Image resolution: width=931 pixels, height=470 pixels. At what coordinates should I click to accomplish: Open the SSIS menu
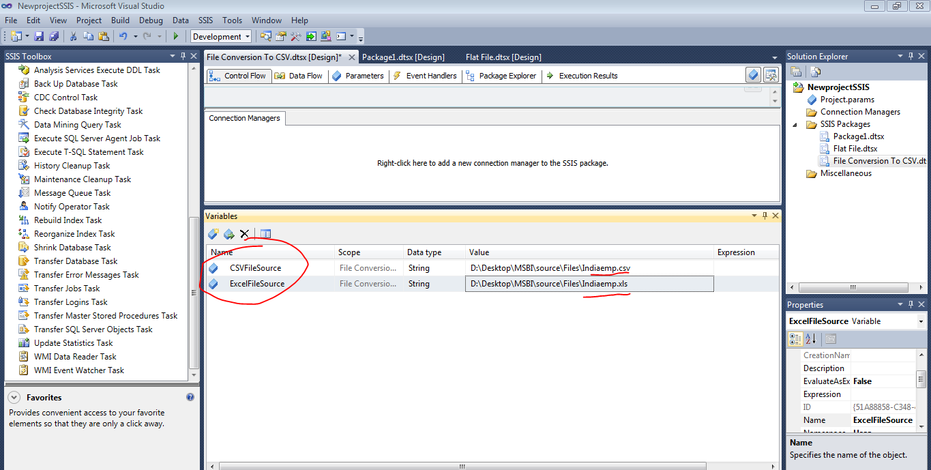pos(205,20)
